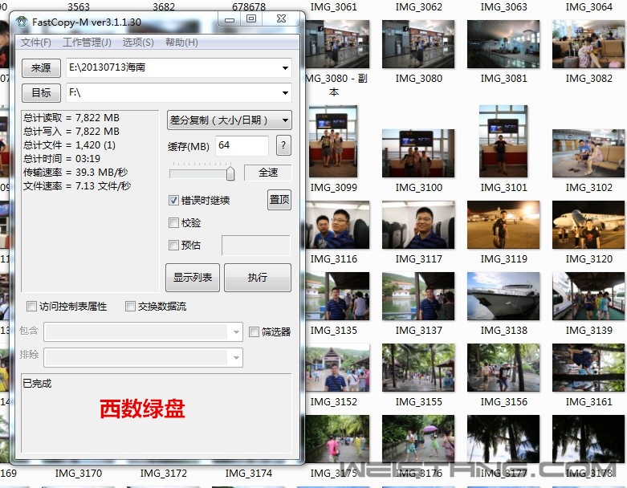Uncheck the 错误时继续 checkbox
The height and width of the screenshot is (488, 627).
(x=173, y=200)
